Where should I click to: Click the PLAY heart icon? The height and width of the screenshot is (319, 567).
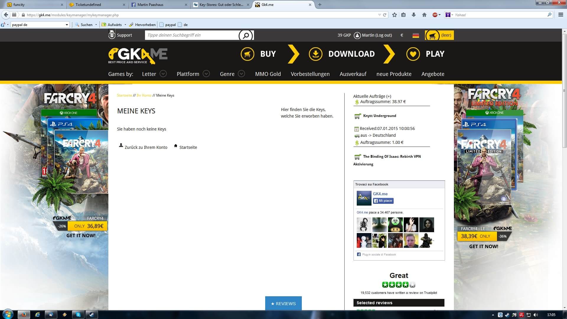pos(413,54)
